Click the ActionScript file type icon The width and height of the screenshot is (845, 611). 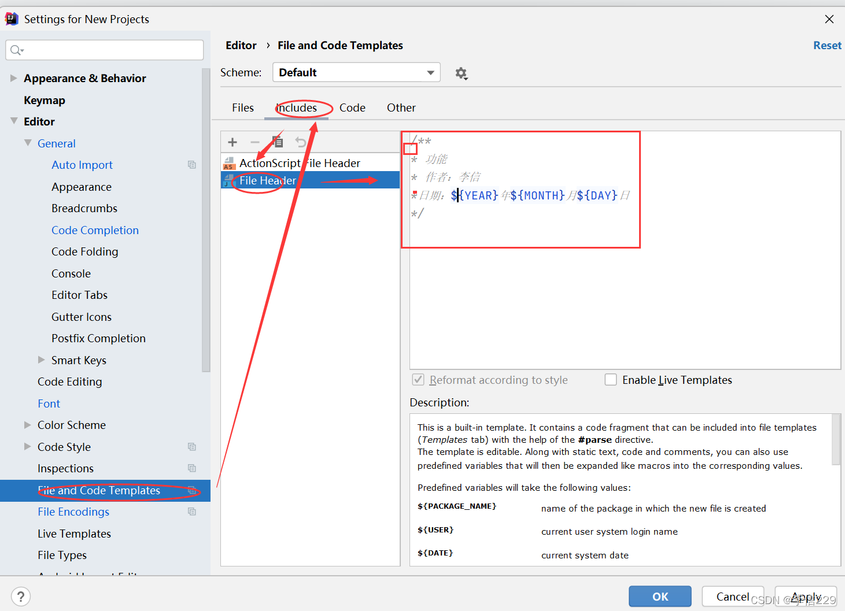click(x=229, y=164)
